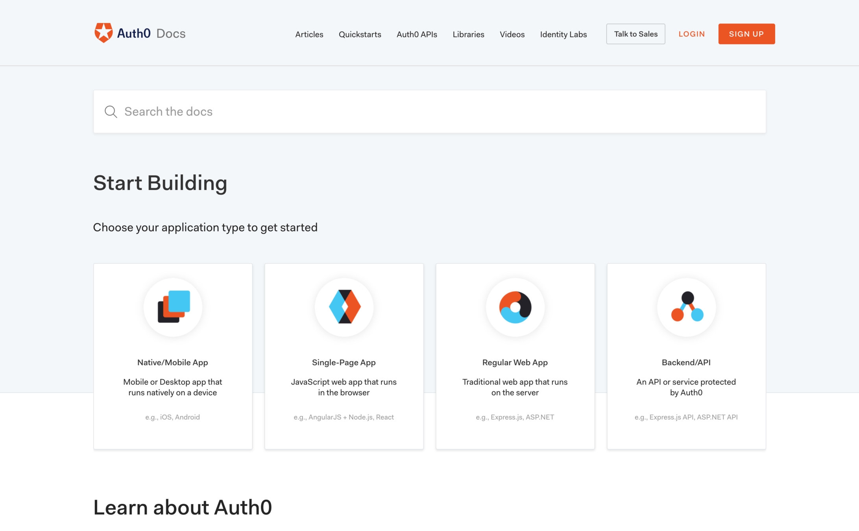The width and height of the screenshot is (859, 531).
Task: Click the search magnifier icon
Action: pyautogui.click(x=111, y=112)
